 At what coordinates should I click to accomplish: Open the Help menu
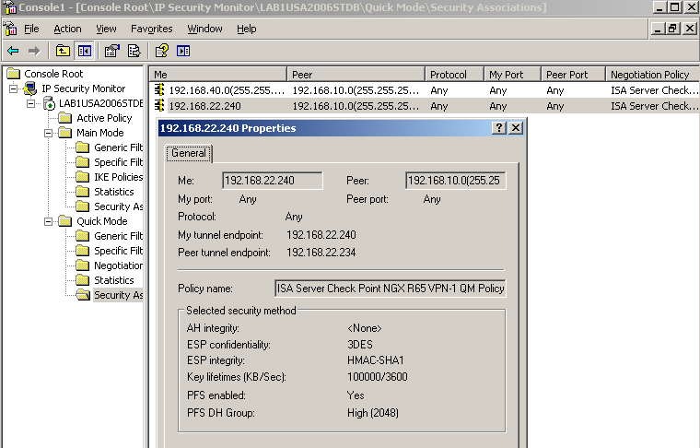247,29
